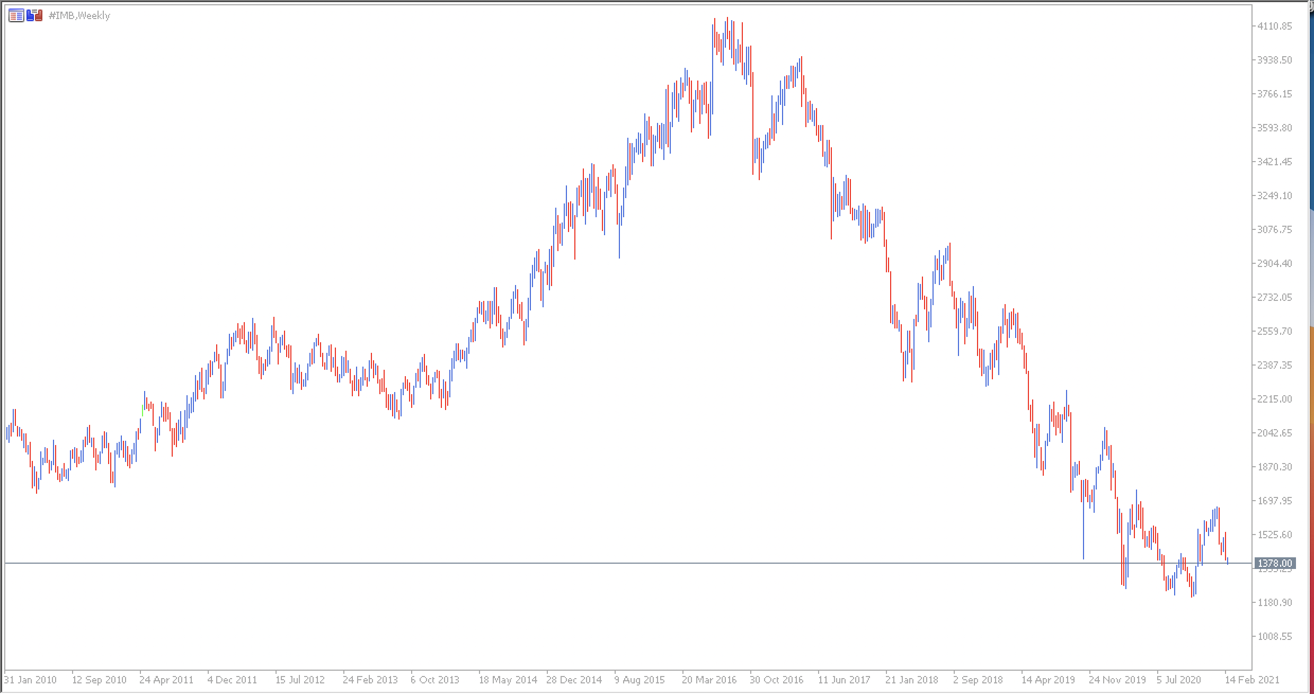Select the 1378.00 current price tag

tap(1274, 563)
